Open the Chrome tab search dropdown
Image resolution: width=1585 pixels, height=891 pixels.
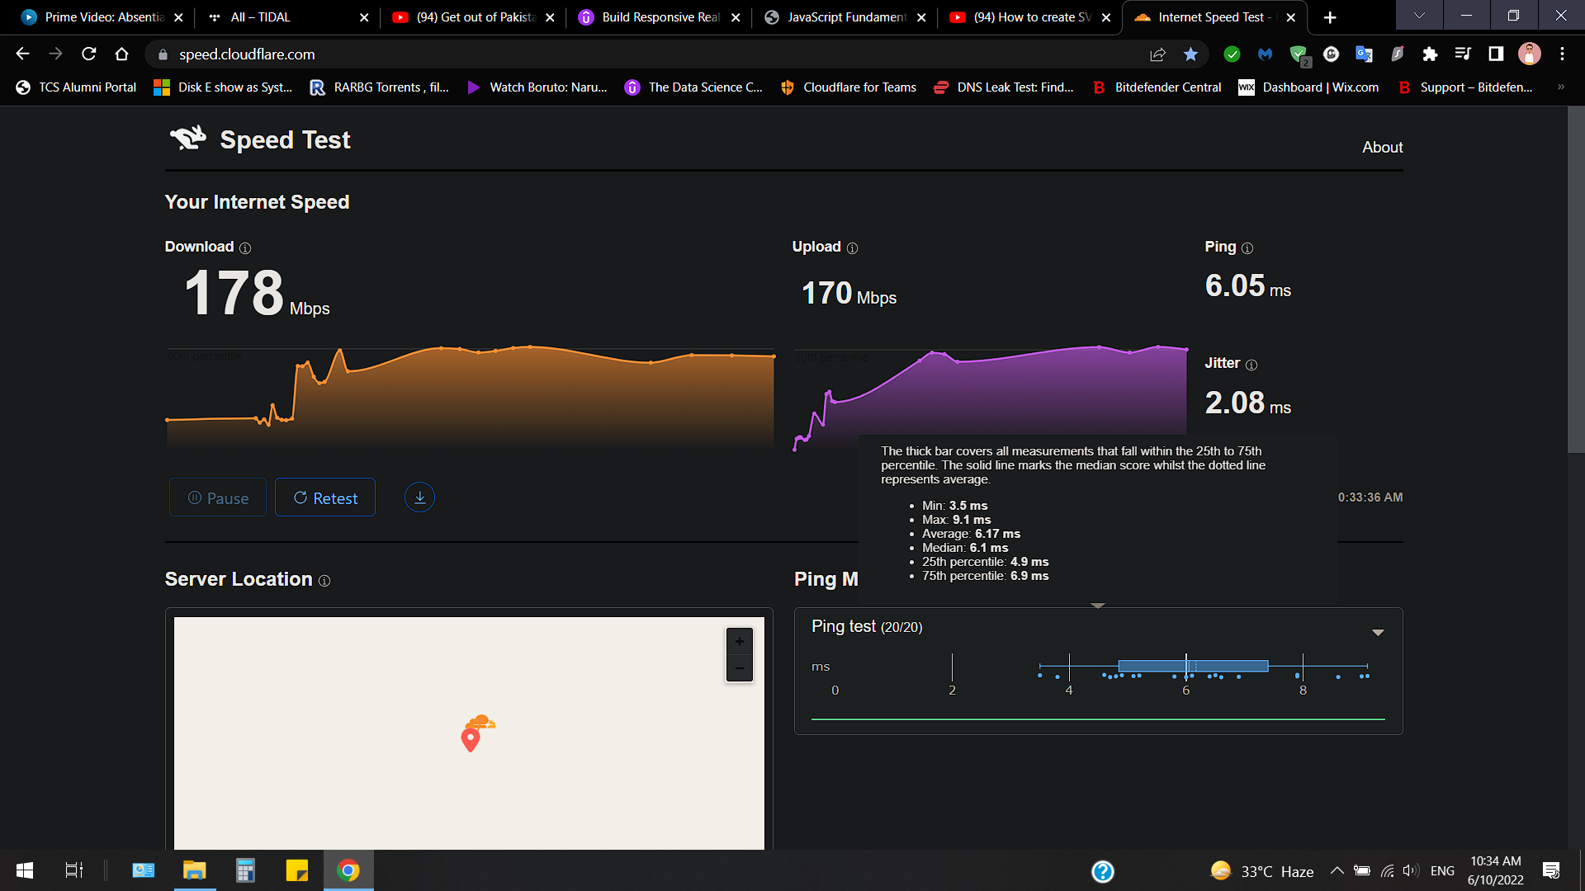(x=1419, y=16)
